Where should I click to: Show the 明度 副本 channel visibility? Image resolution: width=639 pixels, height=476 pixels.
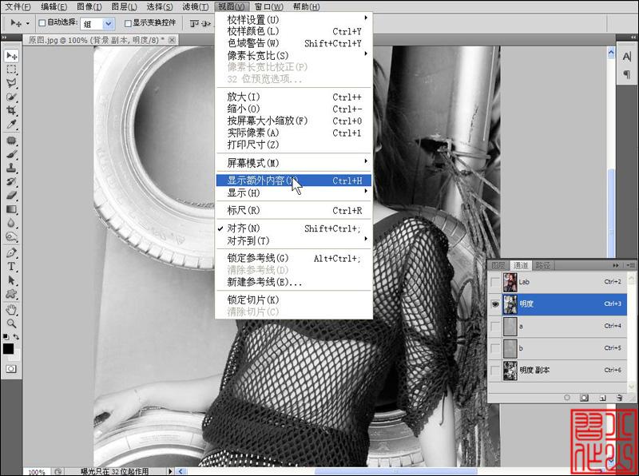(495, 370)
